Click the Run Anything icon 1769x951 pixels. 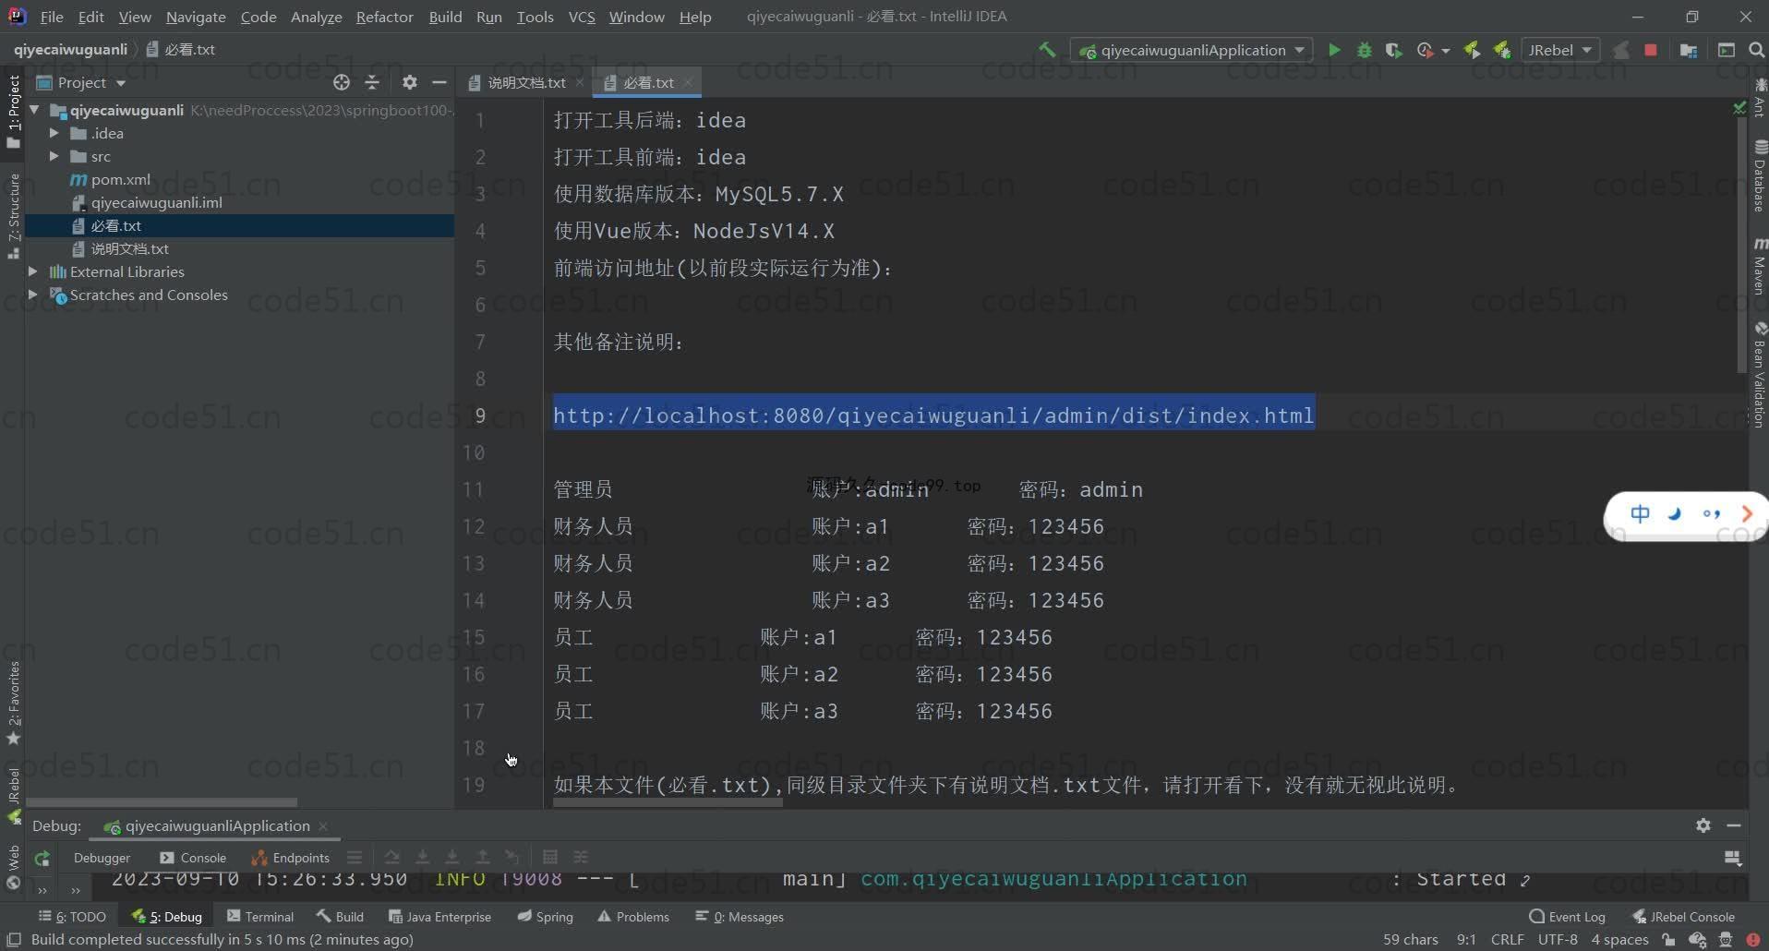click(x=1726, y=50)
